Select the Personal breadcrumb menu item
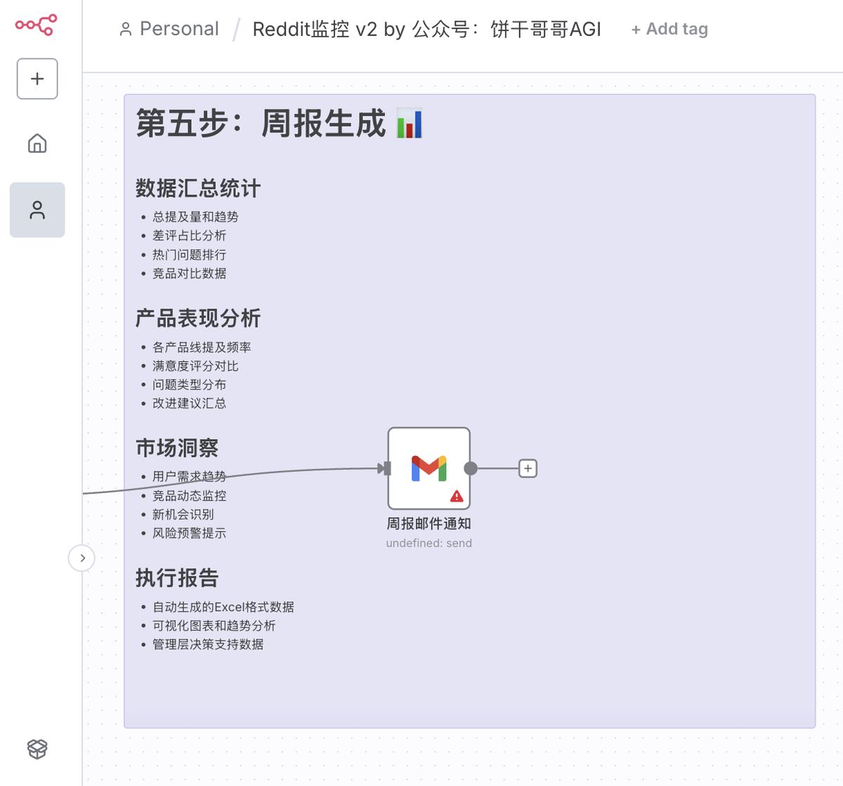Screen dimensions: 843x786 click(180, 28)
